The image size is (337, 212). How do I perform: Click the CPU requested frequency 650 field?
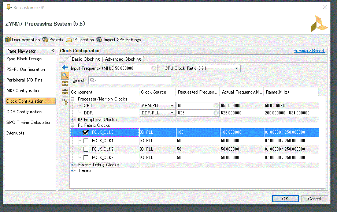pos(198,106)
